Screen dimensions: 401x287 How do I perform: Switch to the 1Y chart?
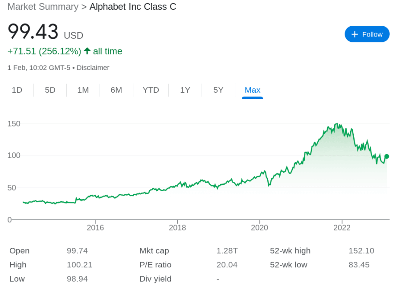[x=185, y=90]
